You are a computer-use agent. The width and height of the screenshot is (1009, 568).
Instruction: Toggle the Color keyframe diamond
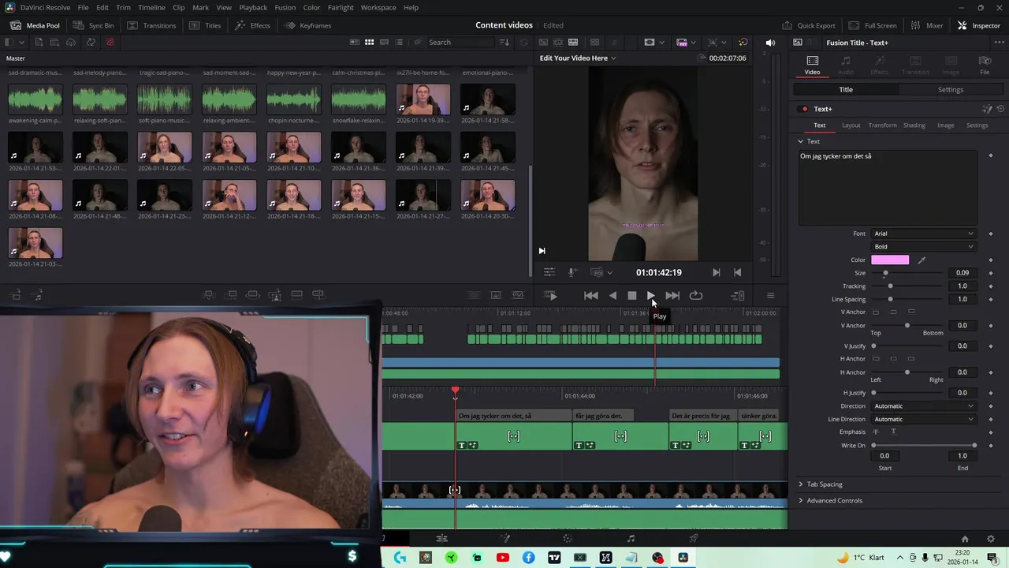pos(991,260)
